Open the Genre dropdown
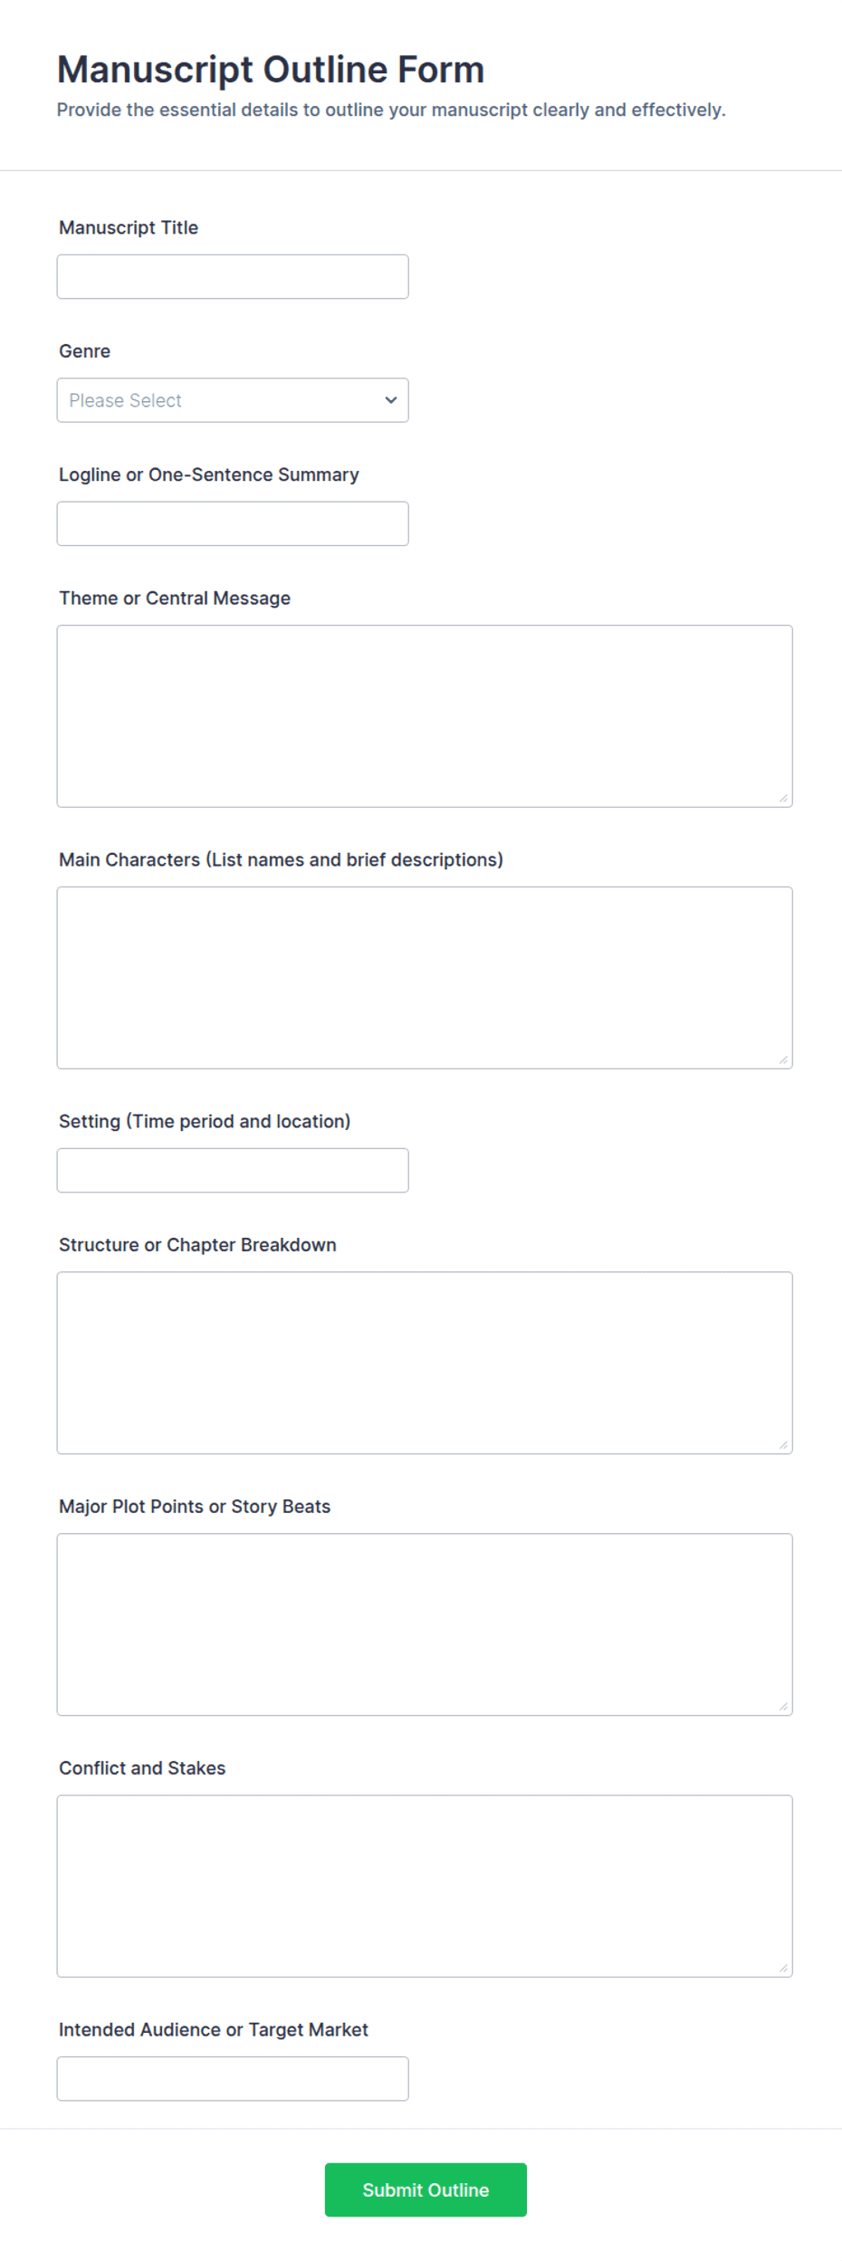This screenshot has height=2261, width=842. pos(233,400)
